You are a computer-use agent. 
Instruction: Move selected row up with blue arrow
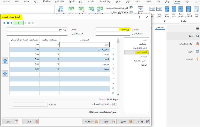click(x=5, y=61)
